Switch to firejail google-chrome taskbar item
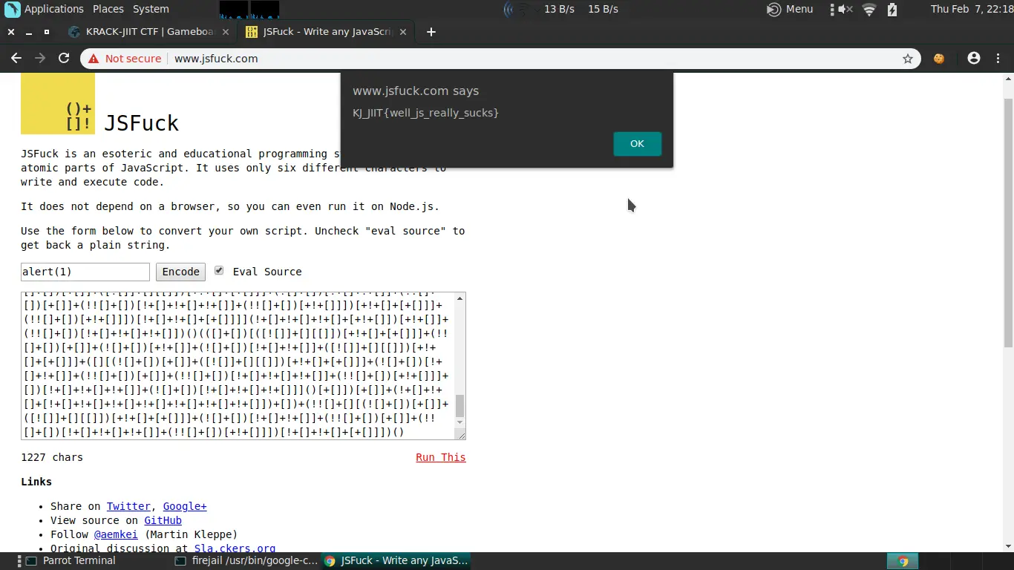The width and height of the screenshot is (1014, 570). [x=246, y=561]
